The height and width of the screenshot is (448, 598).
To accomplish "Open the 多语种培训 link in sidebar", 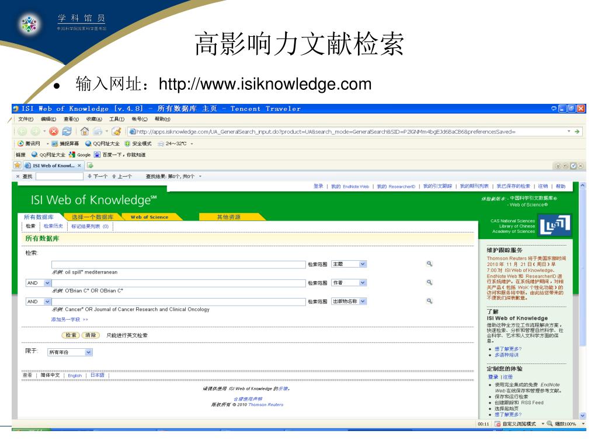I will tap(506, 355).
